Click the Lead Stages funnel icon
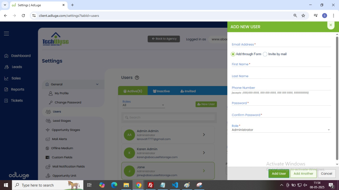Image resolution: width=339 pixels, height=190 pixels. click(x=48, y=121)
